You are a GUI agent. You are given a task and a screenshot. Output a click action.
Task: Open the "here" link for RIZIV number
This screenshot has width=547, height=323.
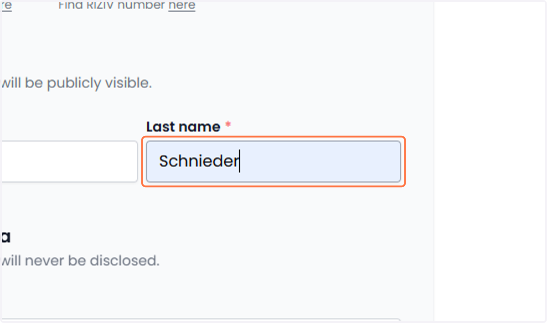(x=181, y=5)
